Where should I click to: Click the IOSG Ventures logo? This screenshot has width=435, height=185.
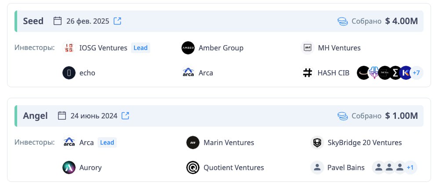(x=69, y=48)
